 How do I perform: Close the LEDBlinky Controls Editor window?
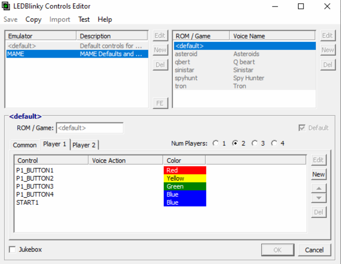327,6
